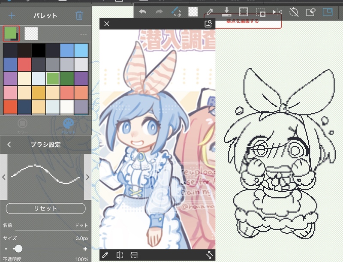Pick the pink palette swatch
Screen dimensions: 343x262
[10, 93]
